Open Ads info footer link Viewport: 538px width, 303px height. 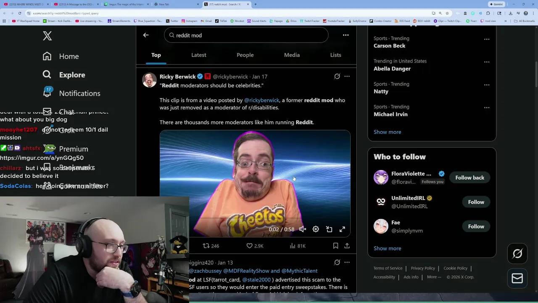tap(411, 277)
